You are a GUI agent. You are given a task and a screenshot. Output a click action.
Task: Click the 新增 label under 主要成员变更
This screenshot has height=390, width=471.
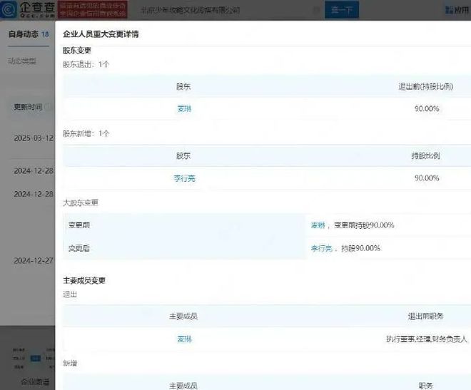70,364
